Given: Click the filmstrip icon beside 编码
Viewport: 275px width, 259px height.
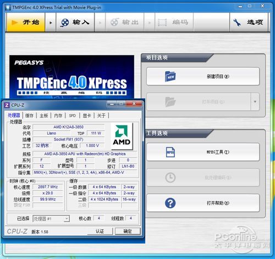Looking at the screenshot, I should (x=162, y=23).
